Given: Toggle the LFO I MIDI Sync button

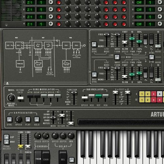Looking at the screenshot, I should pos(94,44).
